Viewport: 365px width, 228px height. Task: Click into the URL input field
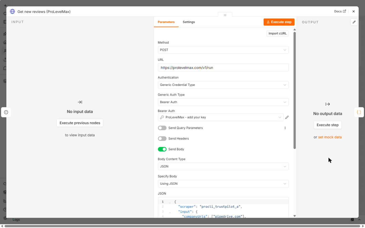(223, 68)
